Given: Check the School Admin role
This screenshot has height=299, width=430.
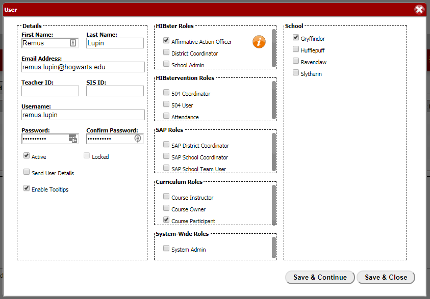Looking at the screenshot, I should tap(166, 64).
